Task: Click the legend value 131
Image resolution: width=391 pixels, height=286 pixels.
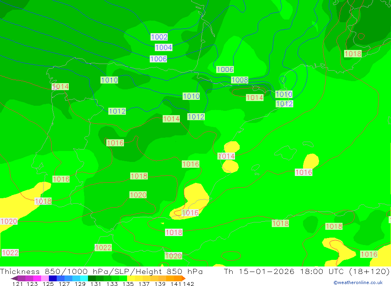Action: (96, 284)
